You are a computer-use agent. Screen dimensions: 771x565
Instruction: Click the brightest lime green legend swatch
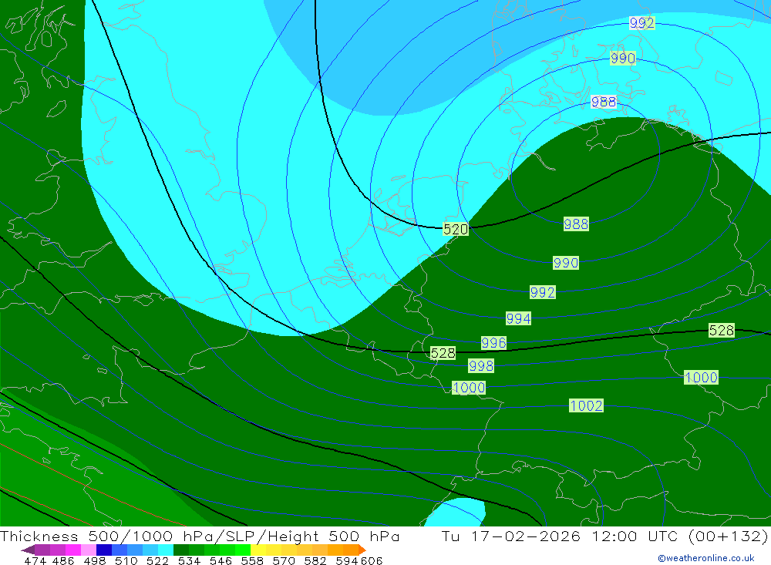243,550
